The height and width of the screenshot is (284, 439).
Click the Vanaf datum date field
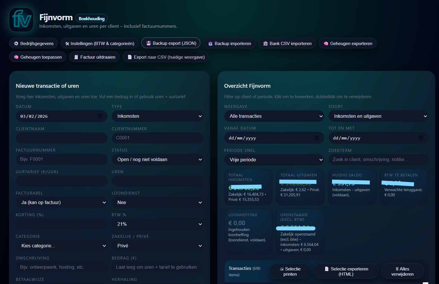point(274,138)
